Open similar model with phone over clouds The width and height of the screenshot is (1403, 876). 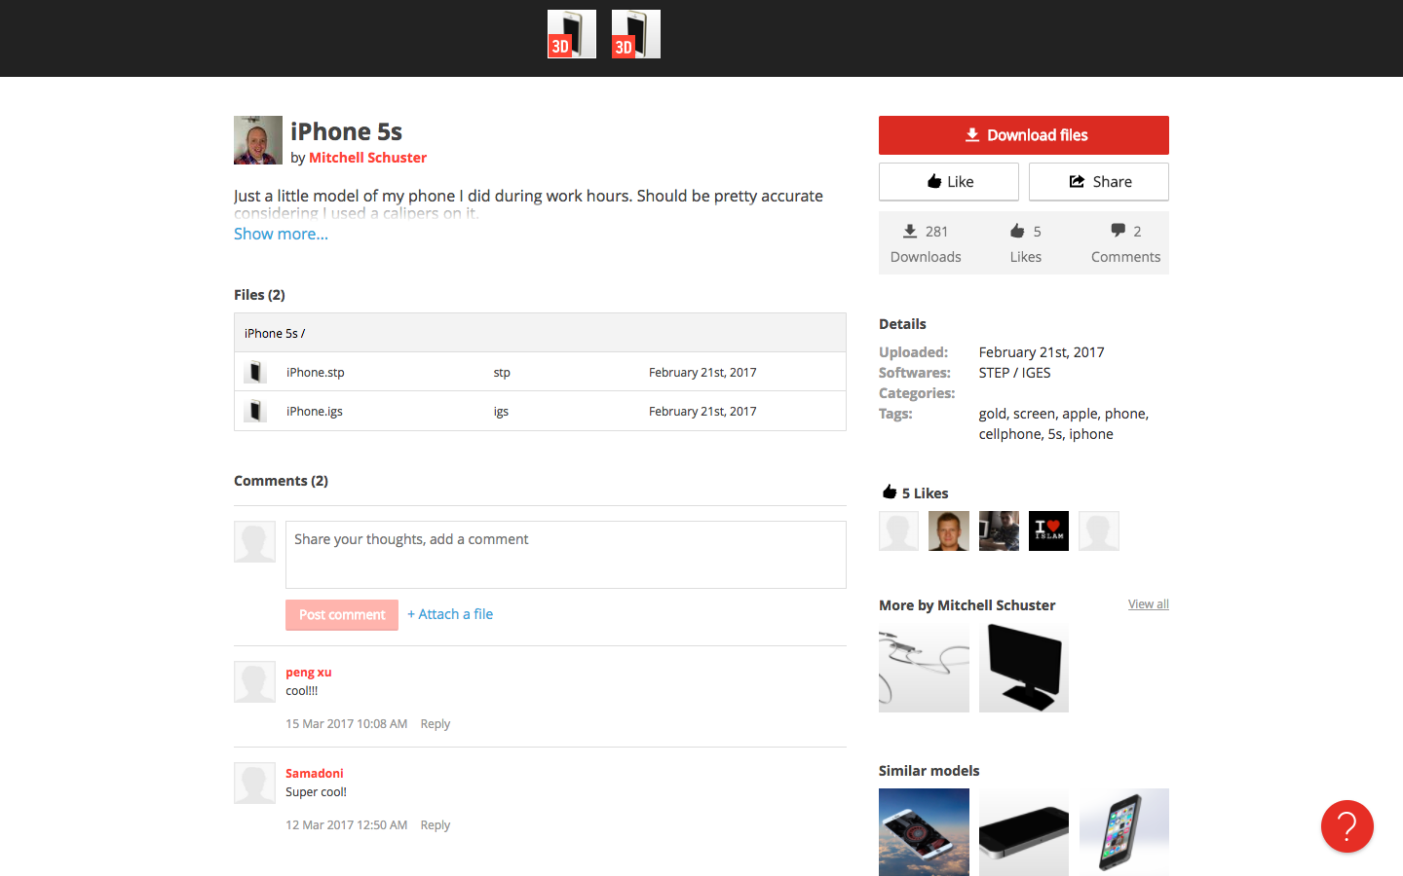(924, 832)
